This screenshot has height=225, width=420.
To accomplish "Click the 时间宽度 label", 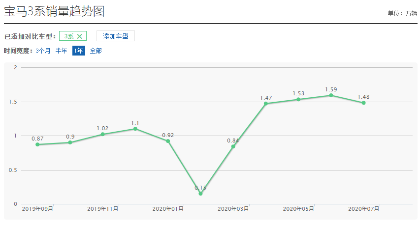I will click(x=18, y=51).
